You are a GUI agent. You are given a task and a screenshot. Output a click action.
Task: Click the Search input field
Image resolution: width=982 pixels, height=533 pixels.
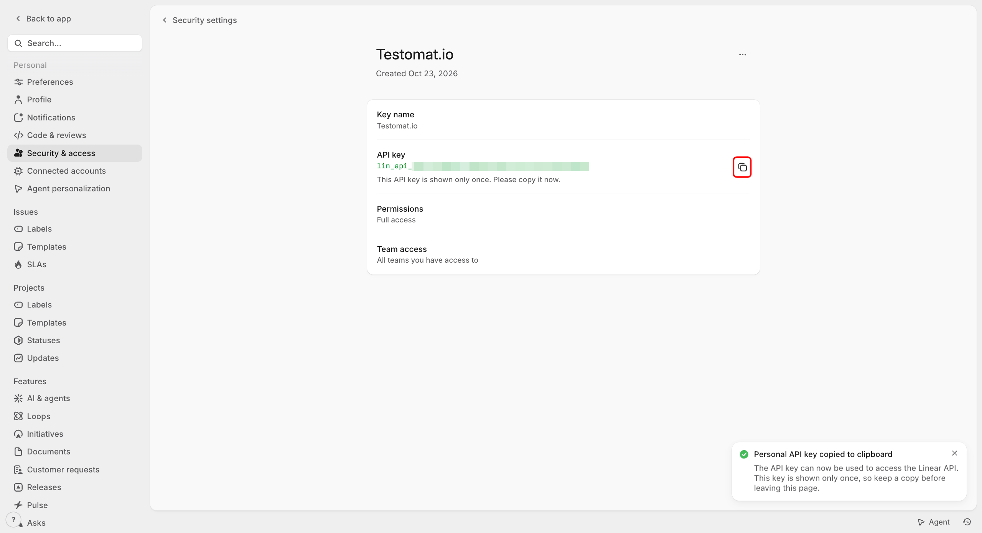point(75,43)
